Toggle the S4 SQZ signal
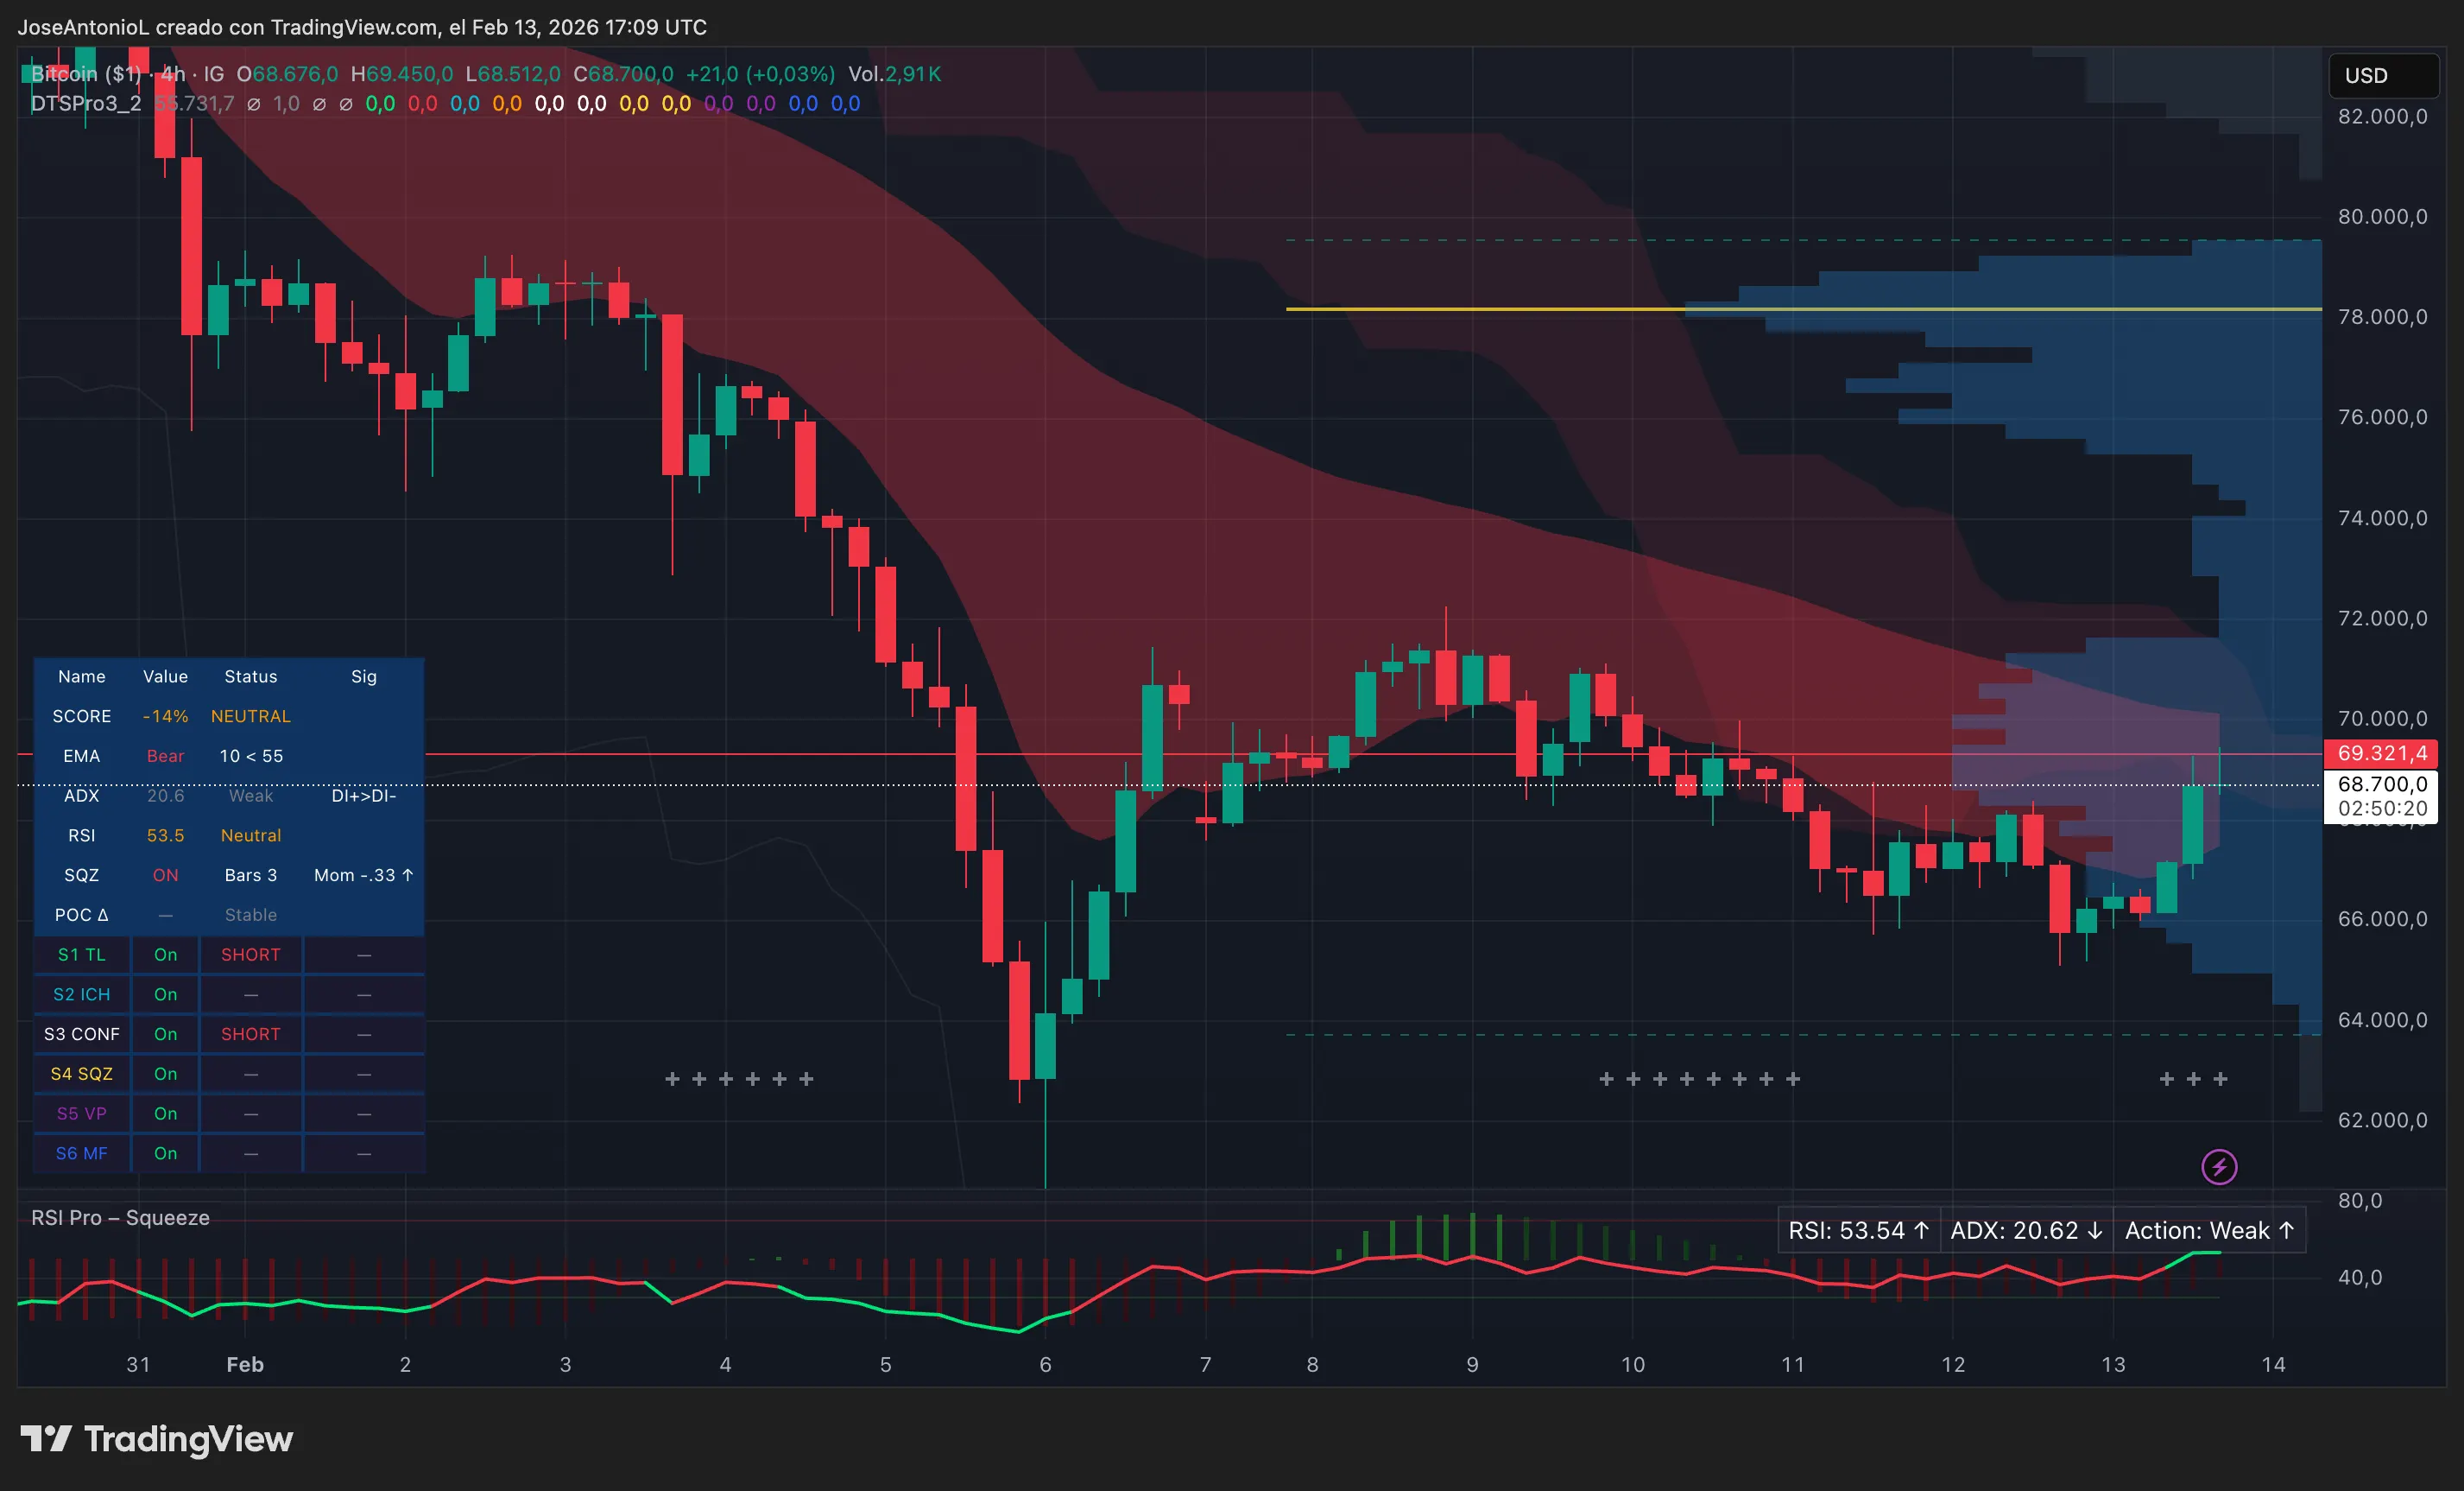Screen dimensions: 2464x1491 [165, 1073]
